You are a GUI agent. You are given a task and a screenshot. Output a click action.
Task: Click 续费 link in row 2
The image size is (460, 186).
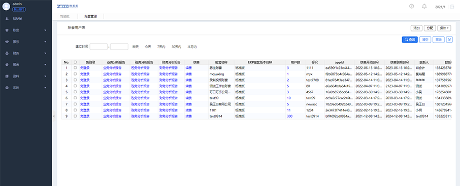188,74
